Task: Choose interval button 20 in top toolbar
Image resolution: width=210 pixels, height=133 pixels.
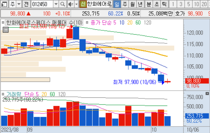Action: (x=204, y=4)
